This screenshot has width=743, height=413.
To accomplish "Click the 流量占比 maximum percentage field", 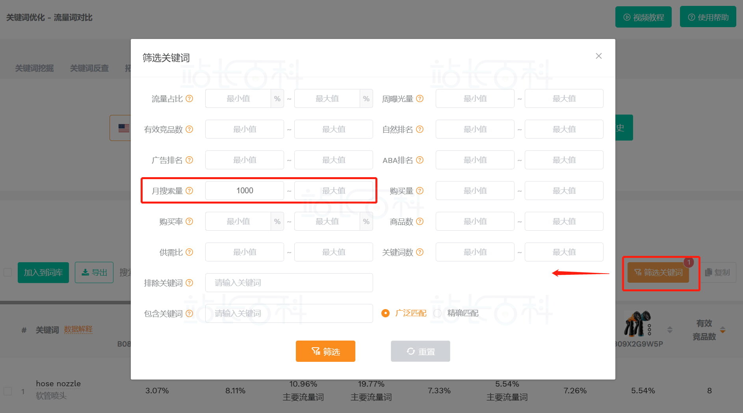I will click(327, 98).
